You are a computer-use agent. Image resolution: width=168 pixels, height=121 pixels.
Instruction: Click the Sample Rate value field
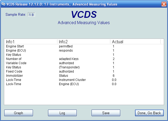31,15
